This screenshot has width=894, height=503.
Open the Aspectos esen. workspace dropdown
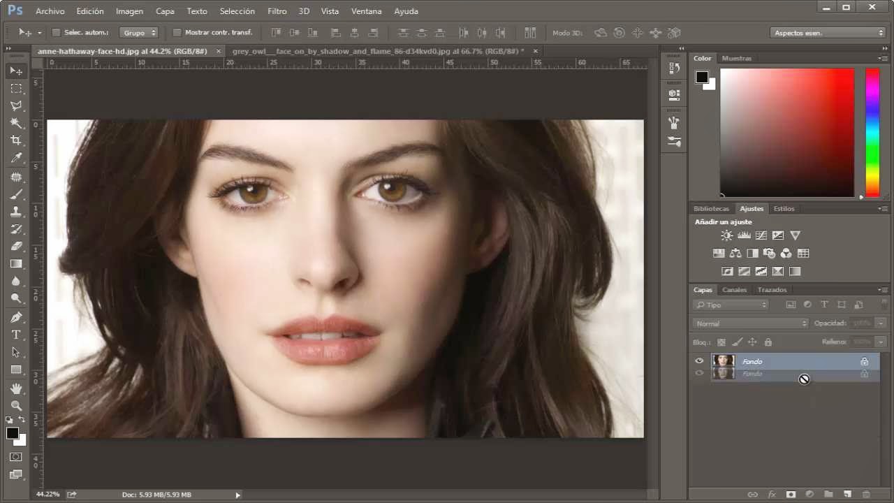(x=828, y=32)
